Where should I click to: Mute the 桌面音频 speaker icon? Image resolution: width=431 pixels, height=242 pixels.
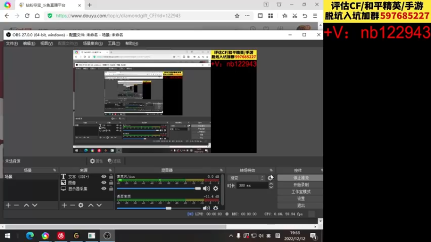click(206, 208)
